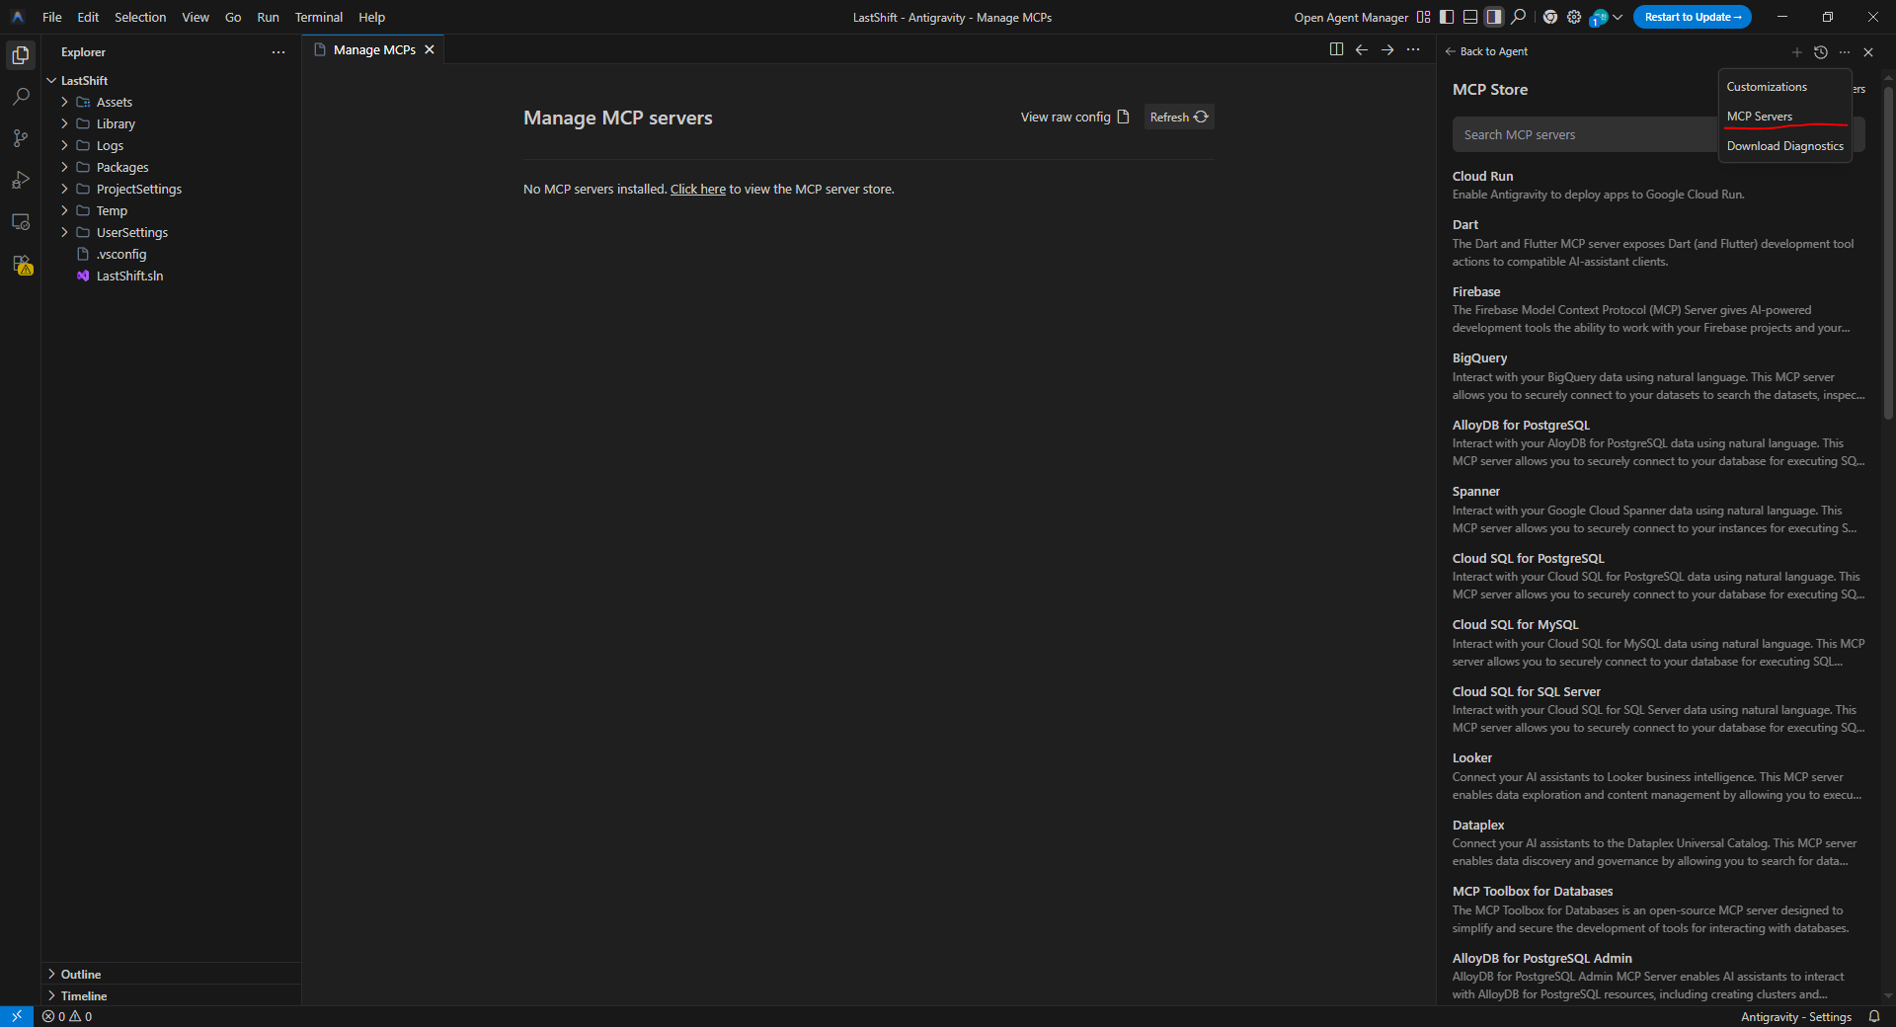The width and height of the screenshot is (1896, 1027).
Task: Open editor more actions menu
Action: (x=1413, y=49)
